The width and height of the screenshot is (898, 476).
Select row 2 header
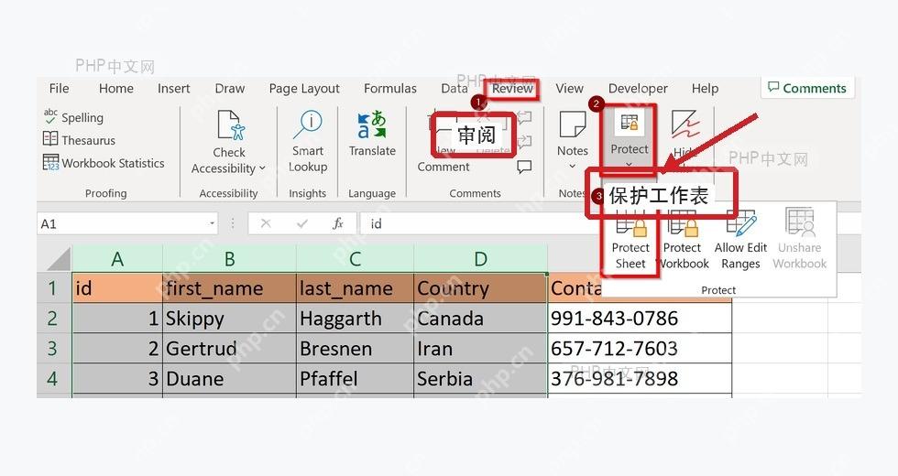pos(53,319)
